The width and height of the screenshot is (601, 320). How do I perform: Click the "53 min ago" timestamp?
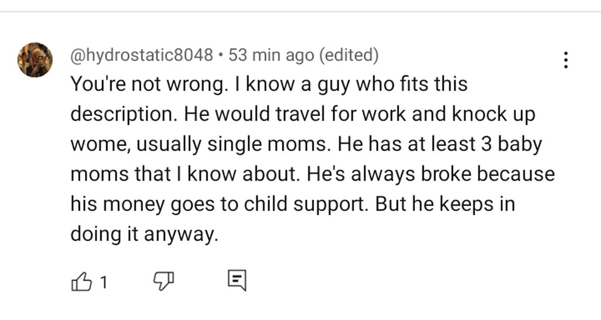271,56
